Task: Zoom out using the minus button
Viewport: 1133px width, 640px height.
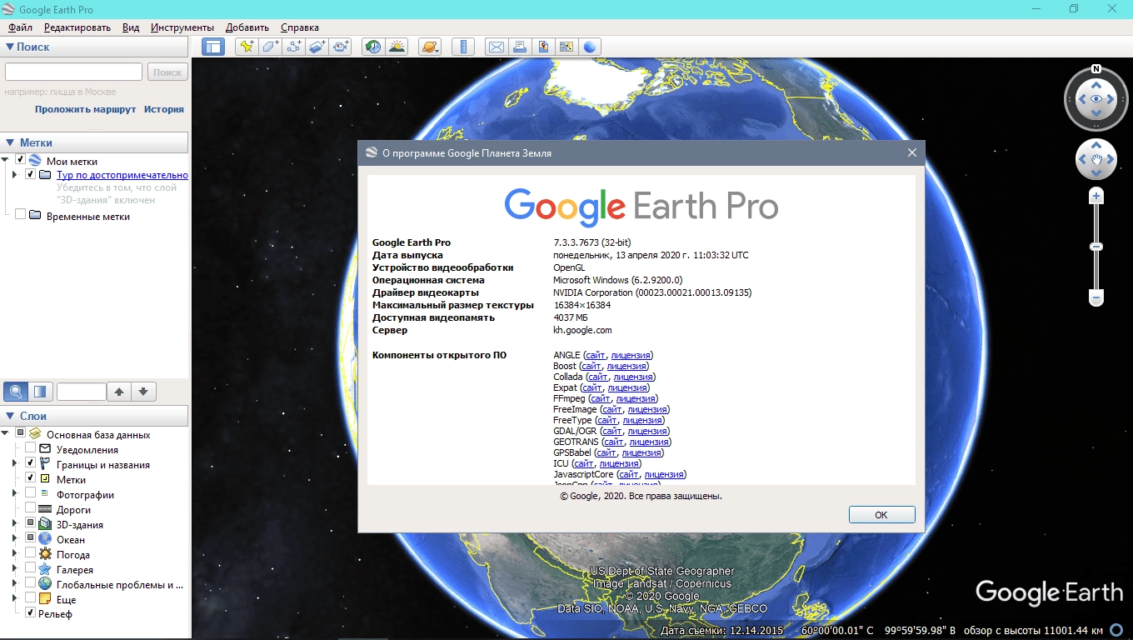Action: pos(1096,297)
